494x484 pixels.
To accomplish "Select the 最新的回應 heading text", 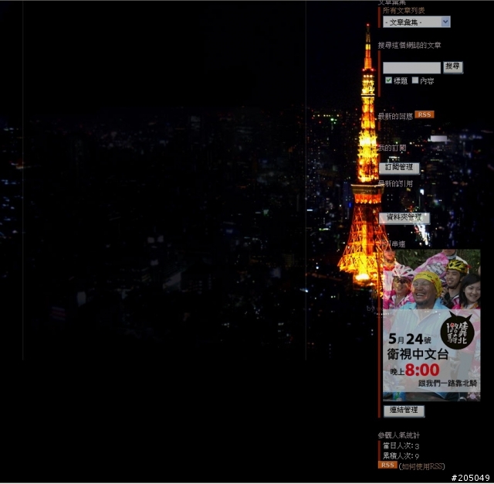I will tap(395, 117).
